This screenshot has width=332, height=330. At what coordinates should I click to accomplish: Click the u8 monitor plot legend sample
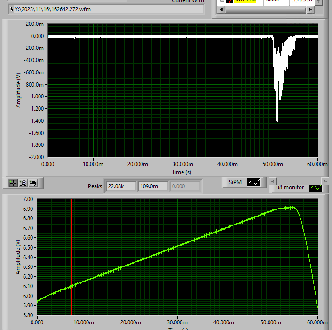(316, 188)
